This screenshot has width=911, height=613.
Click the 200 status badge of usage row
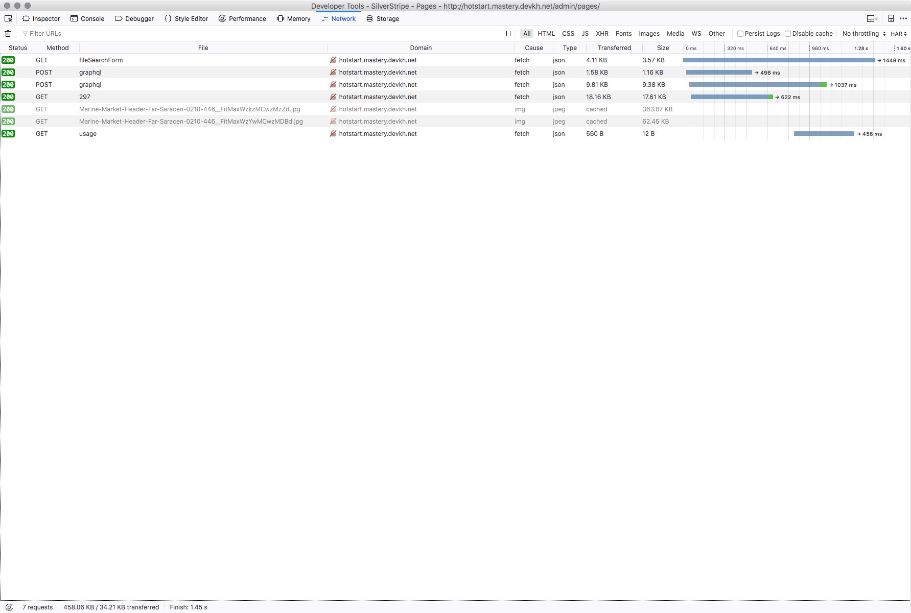click(8, 133)
